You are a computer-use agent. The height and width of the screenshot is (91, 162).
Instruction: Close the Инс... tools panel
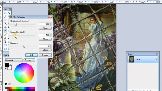[x=10, y=9]
